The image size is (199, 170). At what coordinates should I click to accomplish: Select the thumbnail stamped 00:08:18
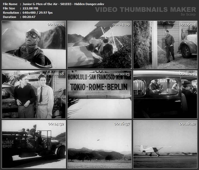(x=34, y=95)
